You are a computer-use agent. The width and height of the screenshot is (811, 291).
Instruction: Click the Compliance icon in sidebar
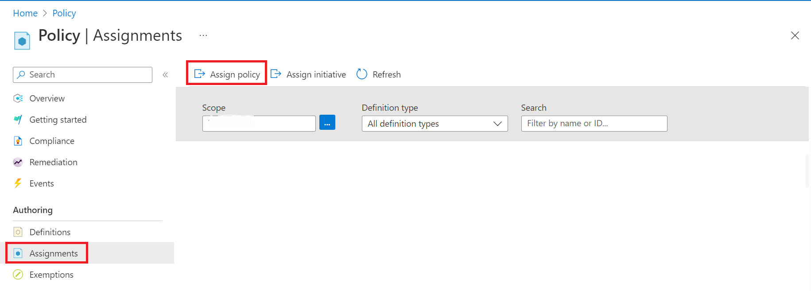(18, 141)
